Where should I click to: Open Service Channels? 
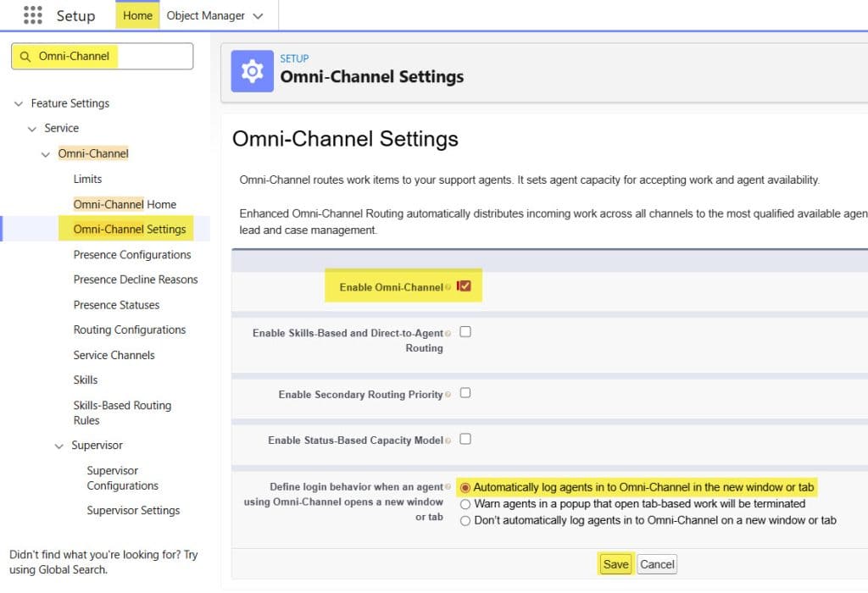(x=114, y=355)
